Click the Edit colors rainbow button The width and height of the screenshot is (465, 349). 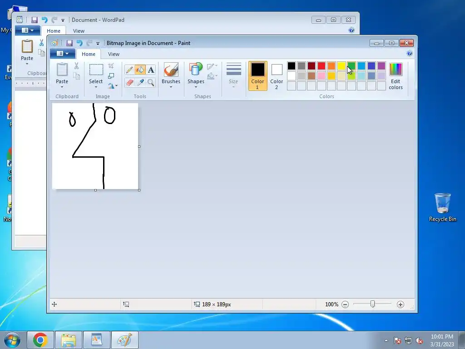pos(396,76)
